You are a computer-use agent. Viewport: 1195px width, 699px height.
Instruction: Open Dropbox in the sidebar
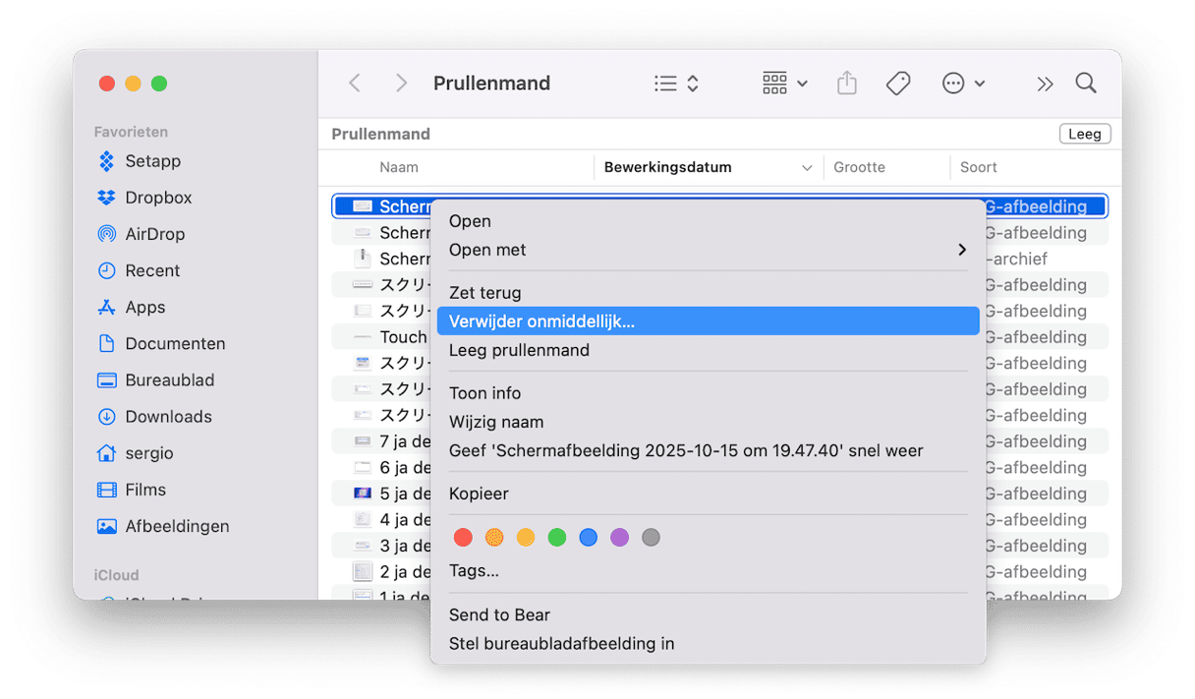pyautogui.click(x=157, y=198)
